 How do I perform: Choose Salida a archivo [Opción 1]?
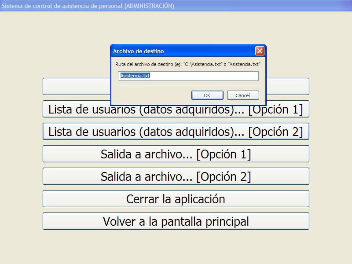point(176,154)
